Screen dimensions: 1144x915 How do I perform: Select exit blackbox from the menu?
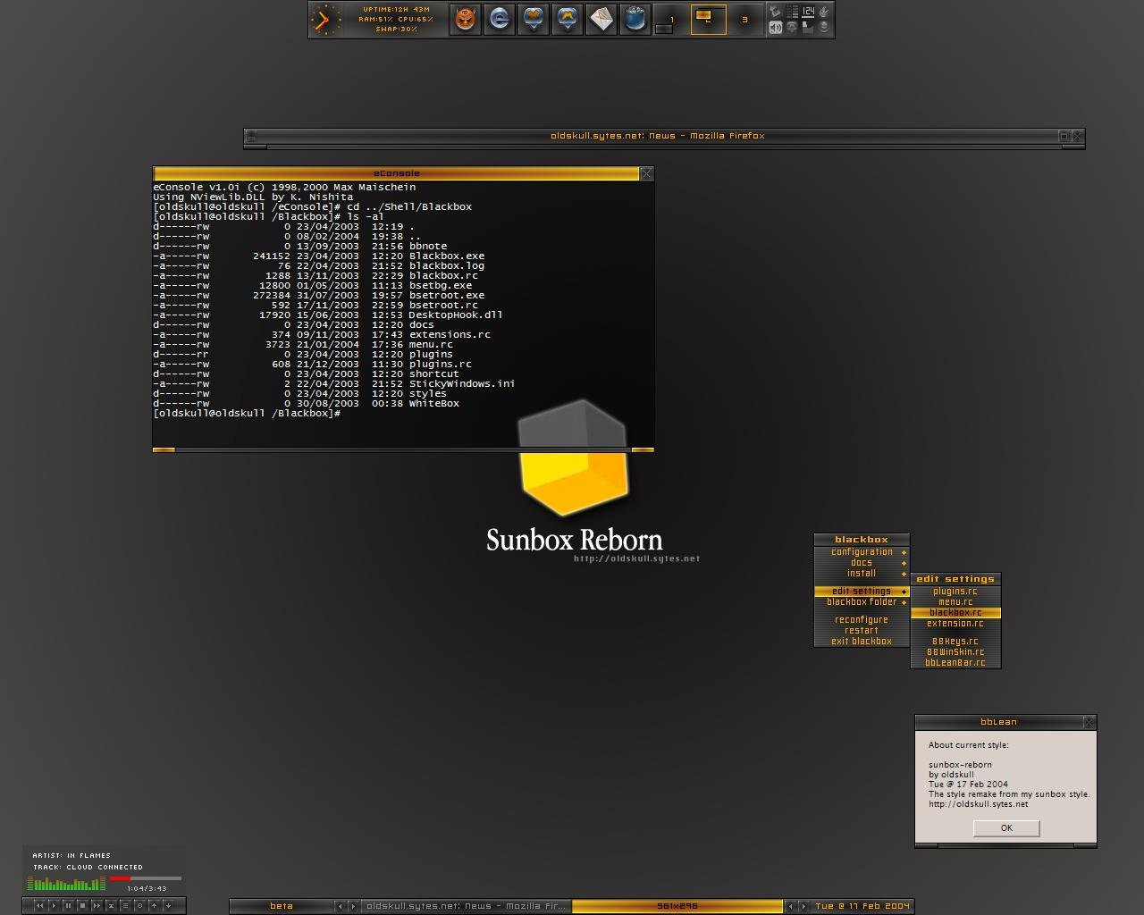(862, 642)
